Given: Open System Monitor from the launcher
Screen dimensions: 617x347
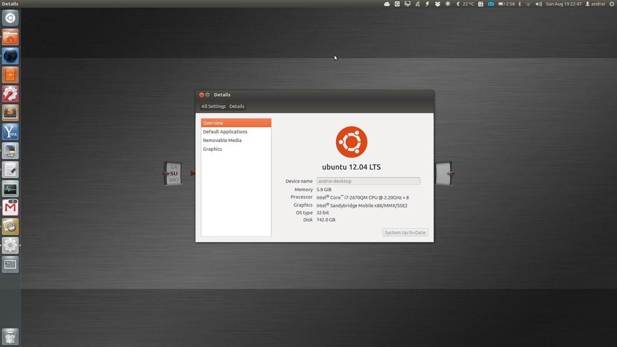Looking at the screenshot, I should point(10,189).
